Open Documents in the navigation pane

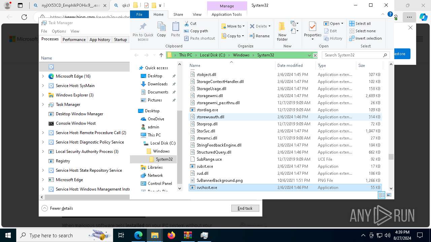coord(158,92)
